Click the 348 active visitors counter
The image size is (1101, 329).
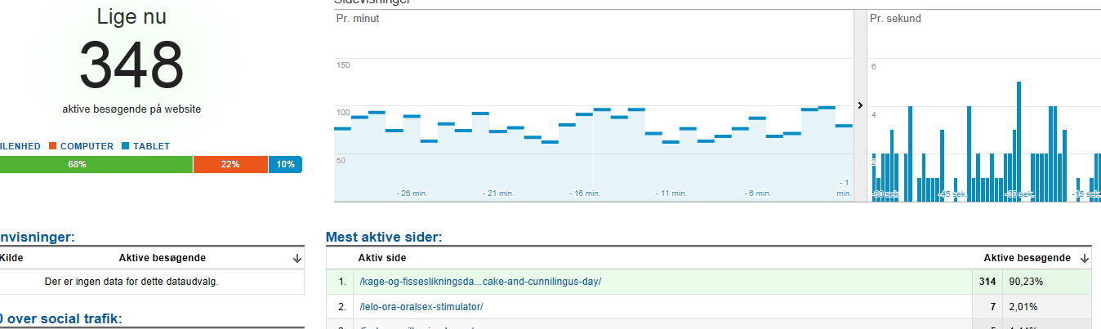(x=131, y=65)
